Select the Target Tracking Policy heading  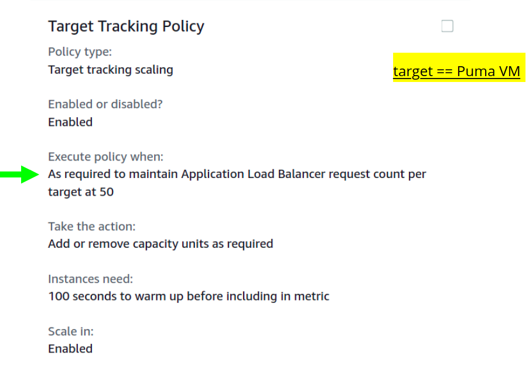coord(126,26)
